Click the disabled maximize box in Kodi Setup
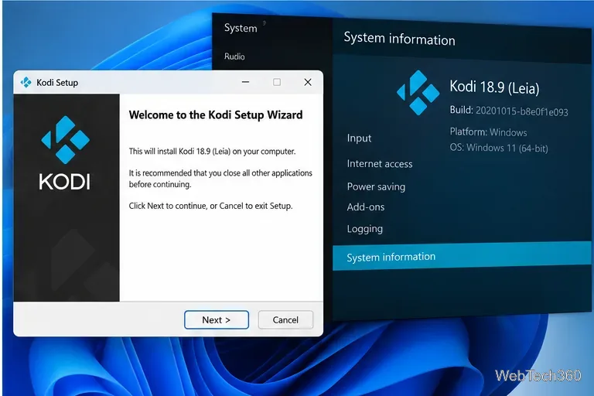The height and width of the screenshot is (396, 594). tap(277, 82)
